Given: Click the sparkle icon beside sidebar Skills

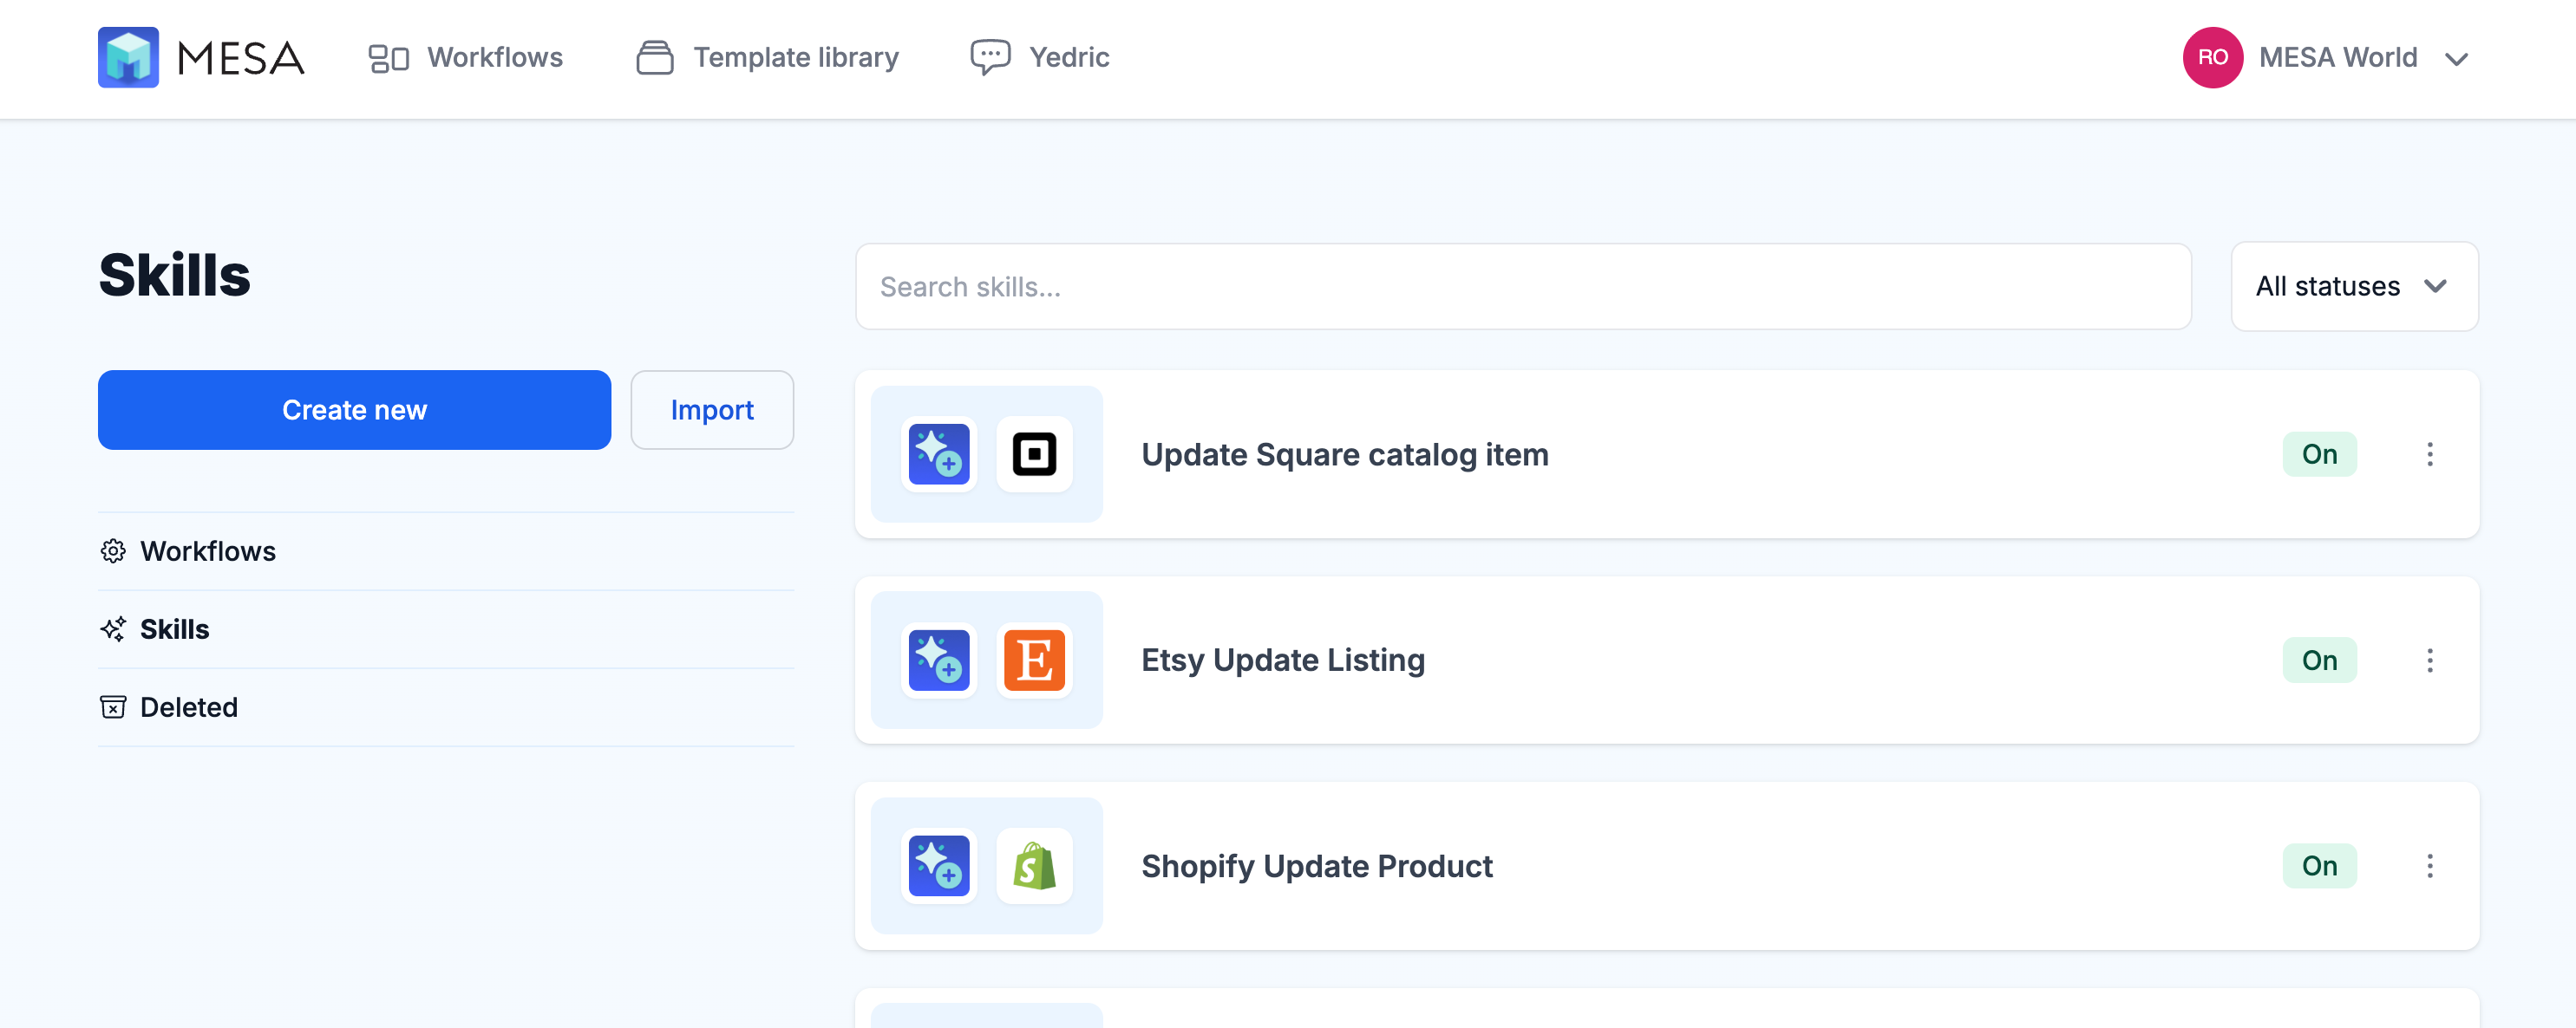Looking at the screenshot, I should pyautogui.click(x=113, y=629).
